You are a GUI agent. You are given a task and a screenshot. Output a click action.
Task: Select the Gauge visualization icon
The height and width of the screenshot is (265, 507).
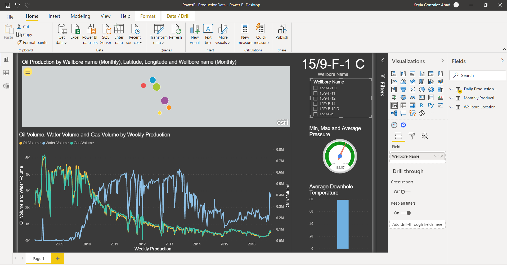click(x=412, y=97)
